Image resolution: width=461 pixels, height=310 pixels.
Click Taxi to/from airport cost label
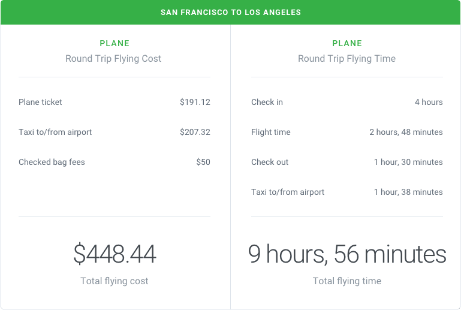click(55, 132)
